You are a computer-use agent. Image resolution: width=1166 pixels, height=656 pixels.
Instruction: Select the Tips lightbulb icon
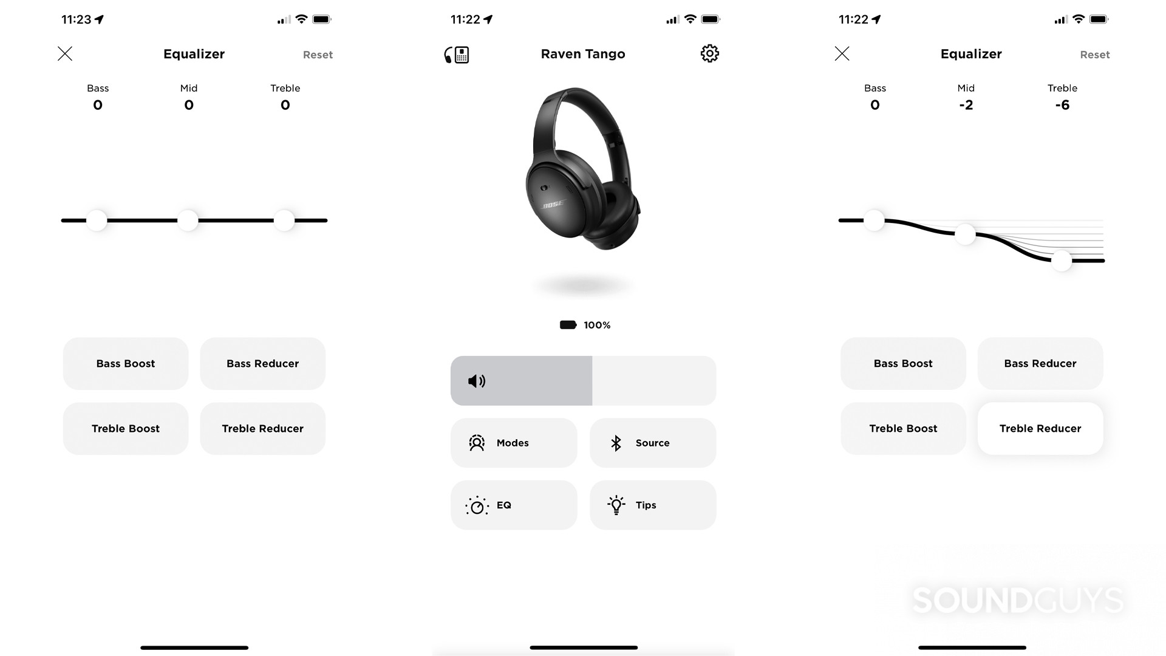pos(616,504)
